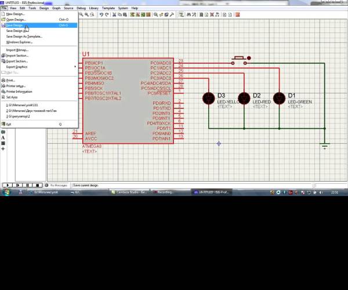This screenshot has width=348, height=290.
Task: Open Windows Explorer from File menu
Action: point(39,42)
